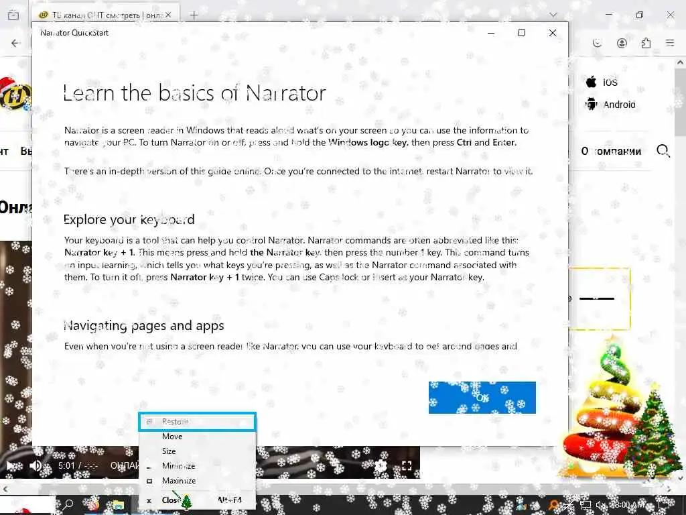
Task: Click the browser horizontal scrollbar
Action: tap(337, 488)
